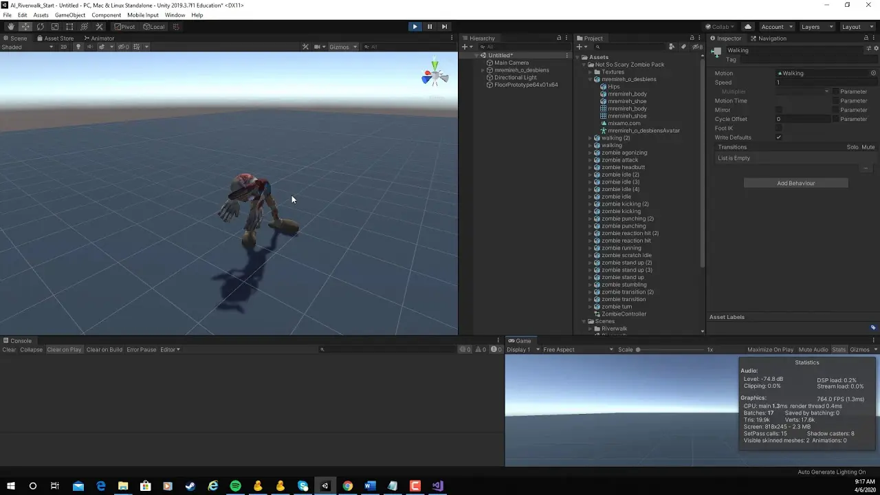The image size is (880, 495).
Task: Select the Transform tool
Action: point(85,27)
